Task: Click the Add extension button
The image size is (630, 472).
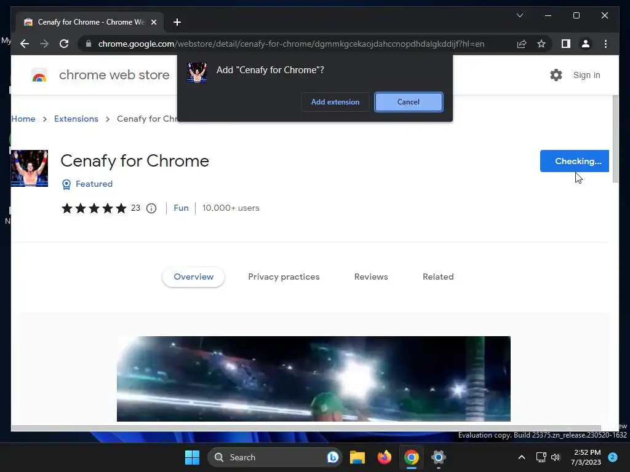Action: (x=335, y=102)
